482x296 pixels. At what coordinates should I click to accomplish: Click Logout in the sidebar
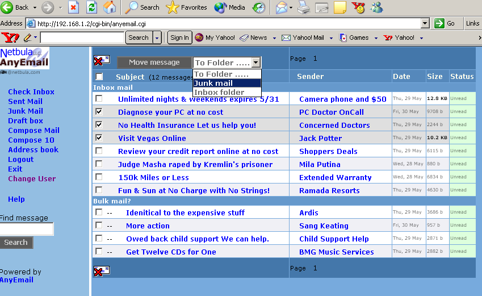click(x=20, y=160)
